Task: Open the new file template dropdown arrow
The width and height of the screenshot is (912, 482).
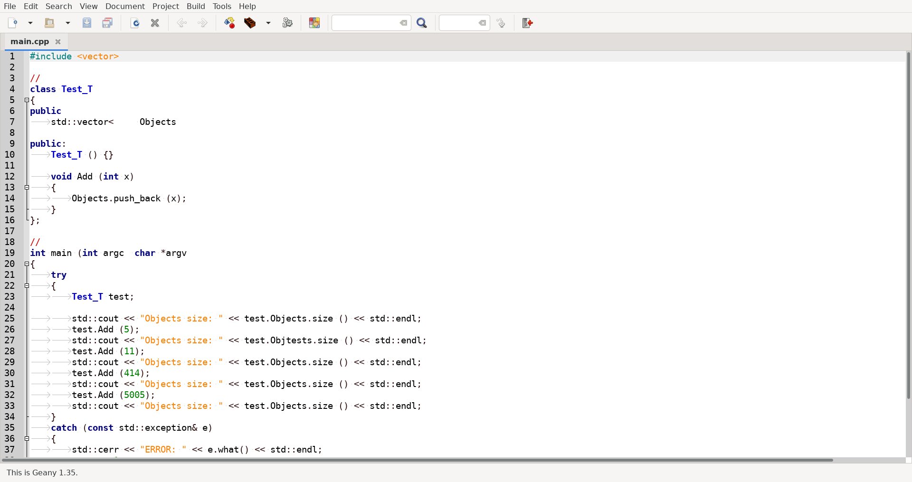Action: point(30,23)
